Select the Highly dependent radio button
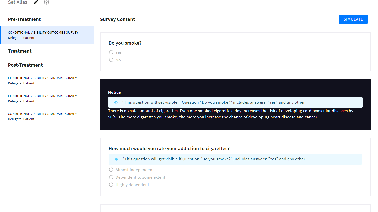The image size is (378, 212). [111, 185]
